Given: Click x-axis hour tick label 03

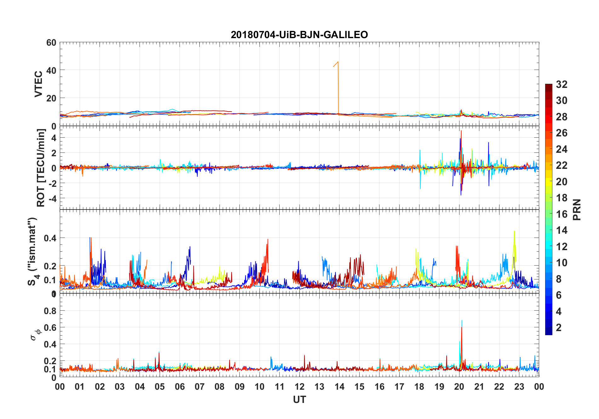Looking at the screenshot, I should 120,387.
